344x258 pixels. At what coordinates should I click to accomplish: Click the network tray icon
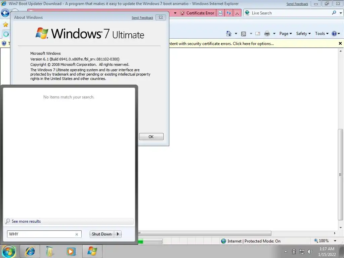(302, 252)
